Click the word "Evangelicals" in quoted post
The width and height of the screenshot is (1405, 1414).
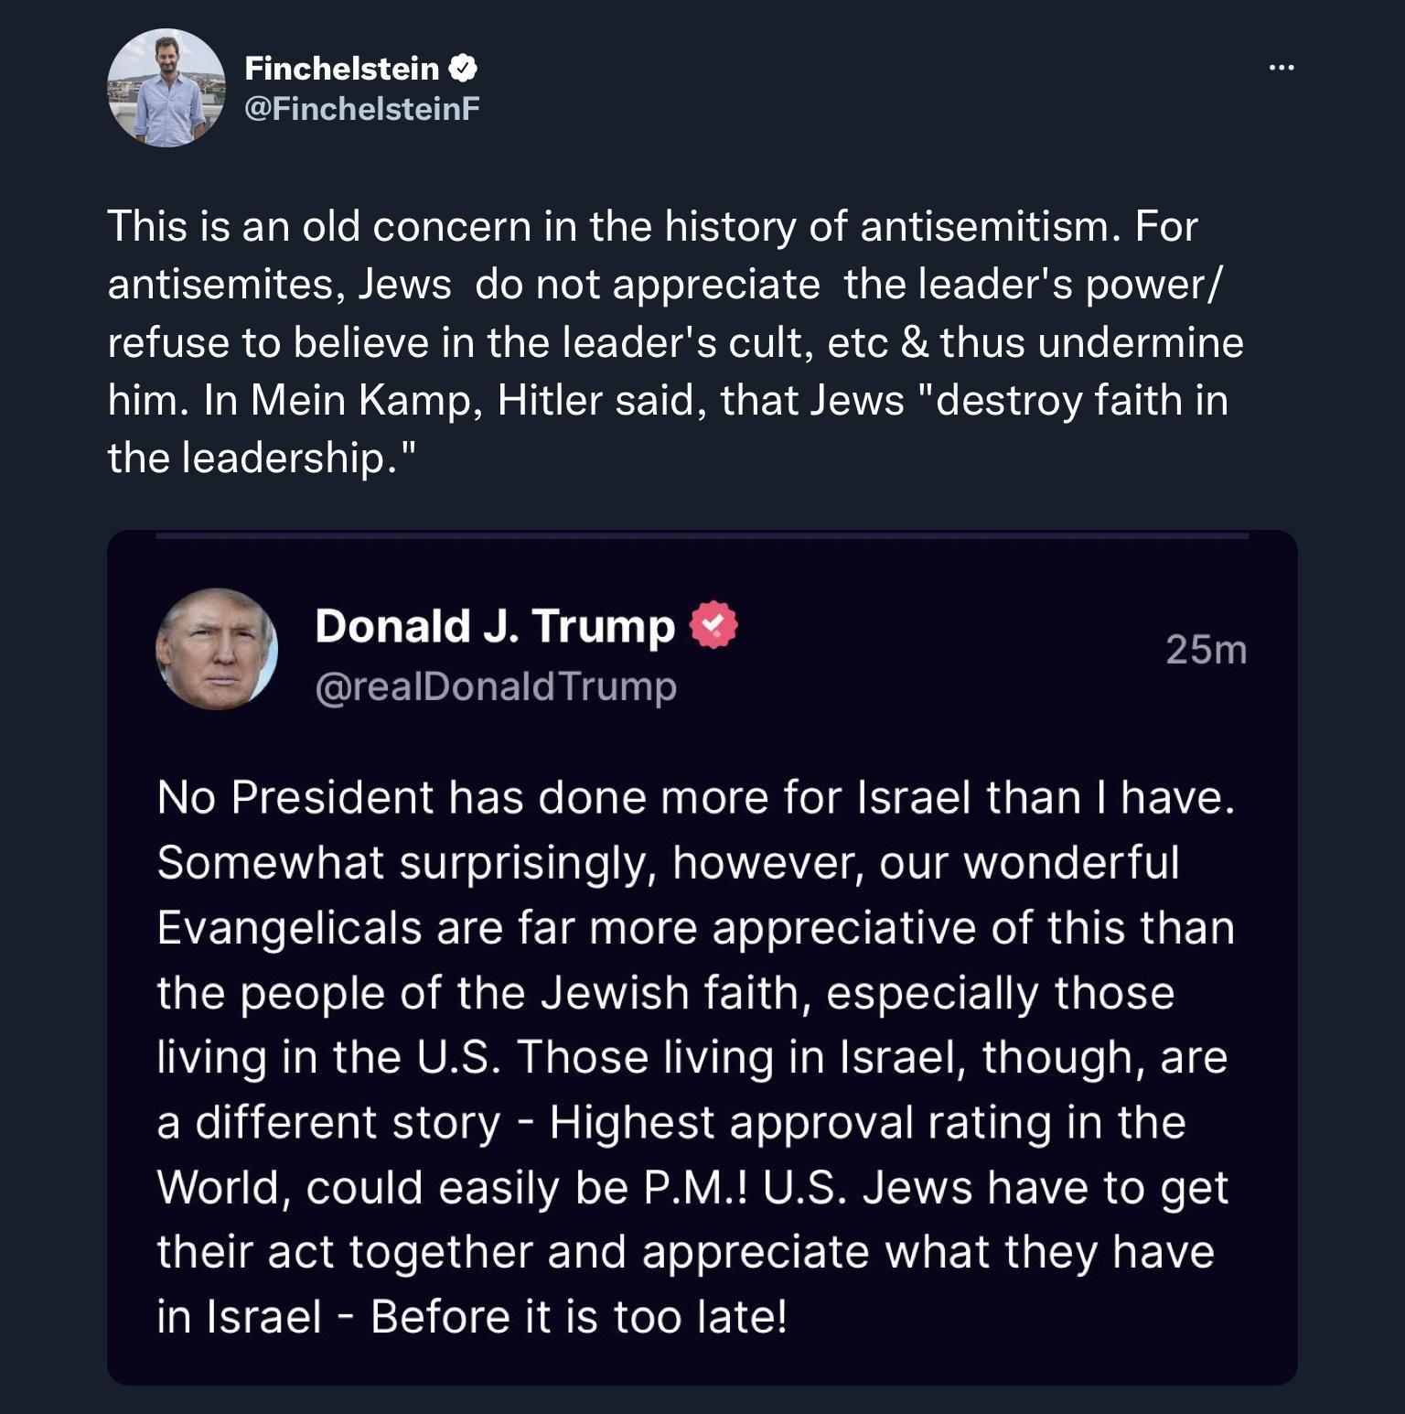click(289, 927)
